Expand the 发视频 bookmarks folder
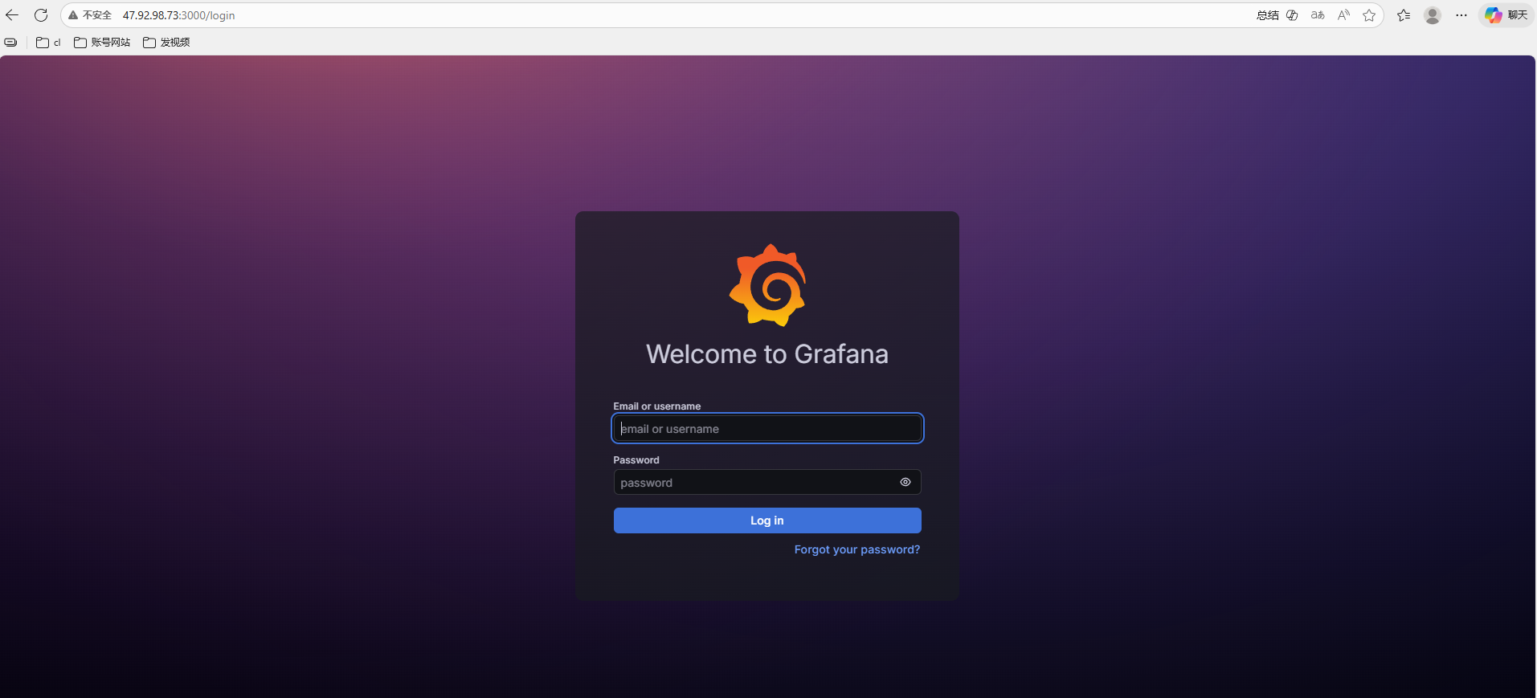Image resolution: width=1537 pixels, height=698 pixels. click(166, 43)
